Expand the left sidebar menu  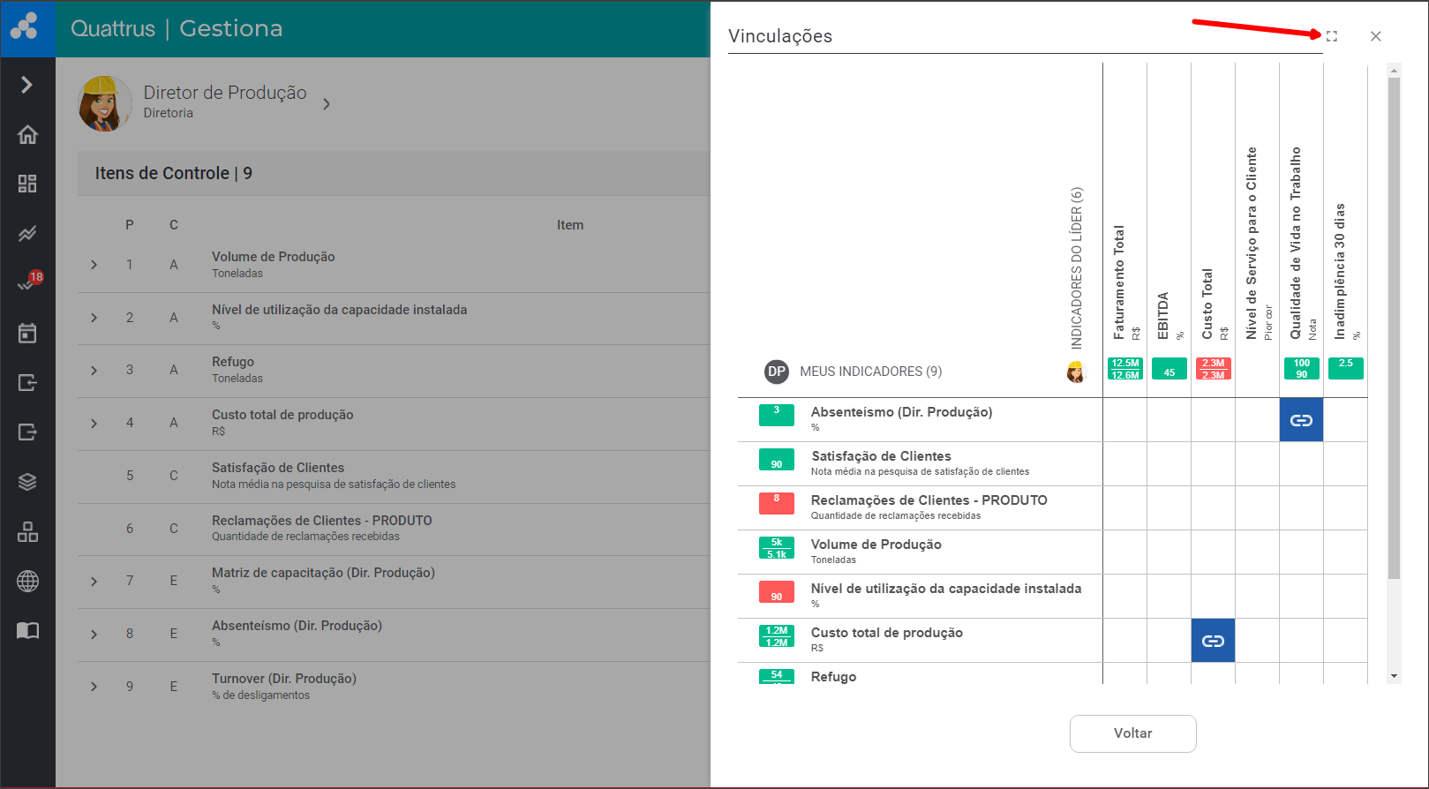coord(27,85)
